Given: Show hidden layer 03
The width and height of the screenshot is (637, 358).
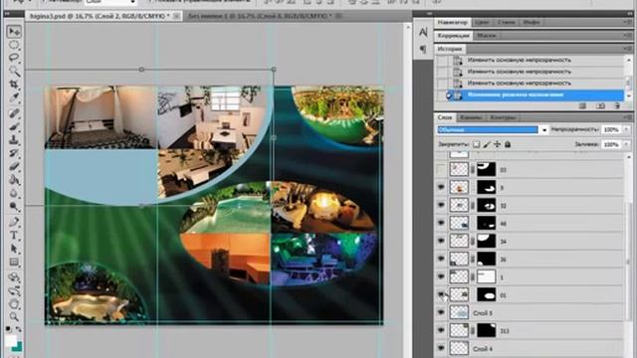Looking at the screenshot, I should pos(441,170).
